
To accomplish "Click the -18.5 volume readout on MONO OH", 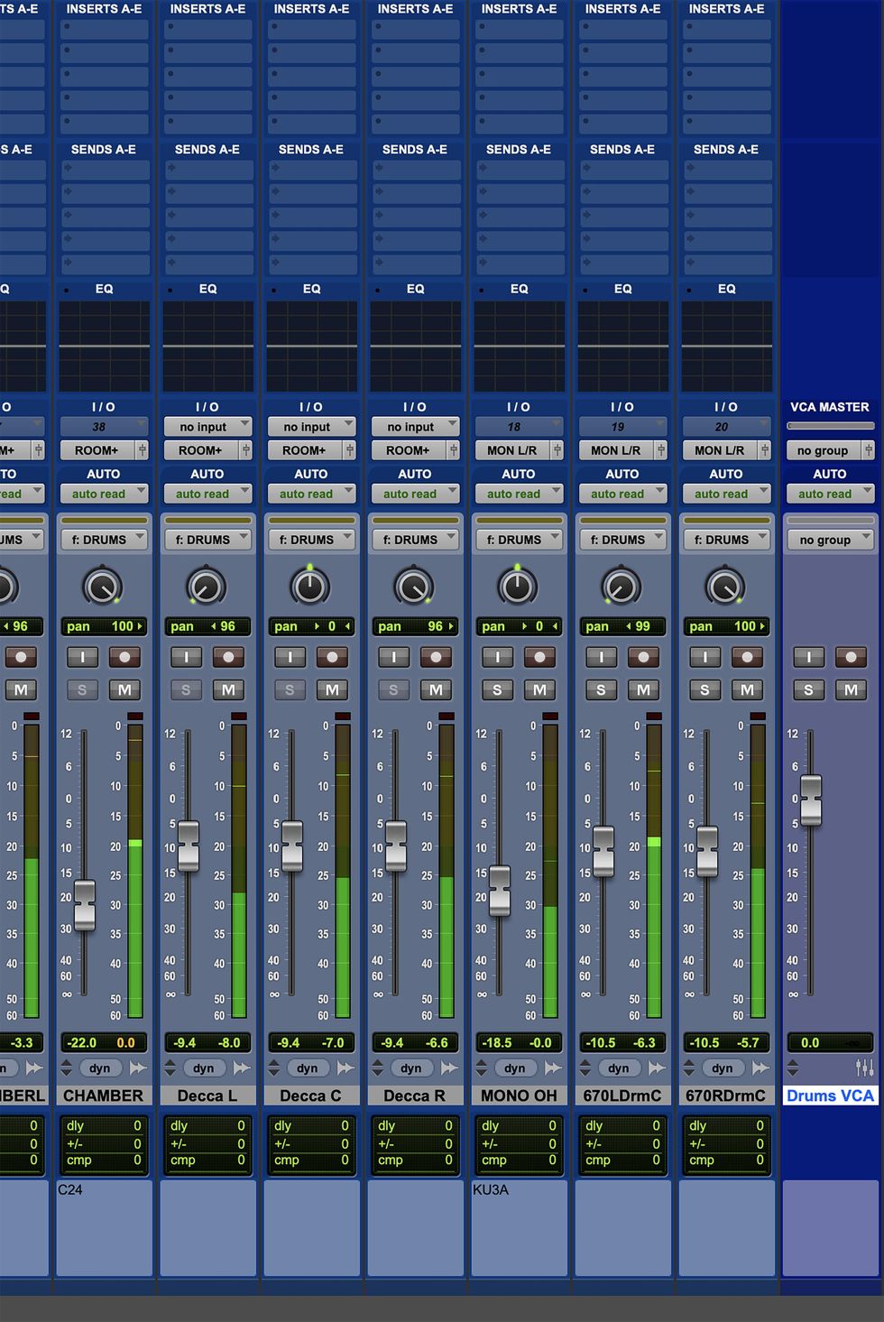I will click(x=497, y=1042).
